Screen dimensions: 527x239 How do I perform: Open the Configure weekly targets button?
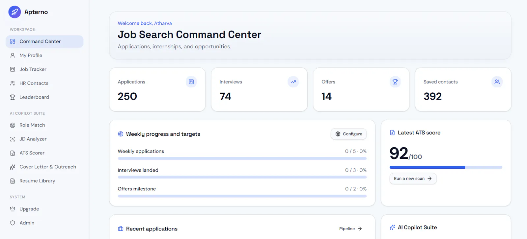tap(349, 134)
